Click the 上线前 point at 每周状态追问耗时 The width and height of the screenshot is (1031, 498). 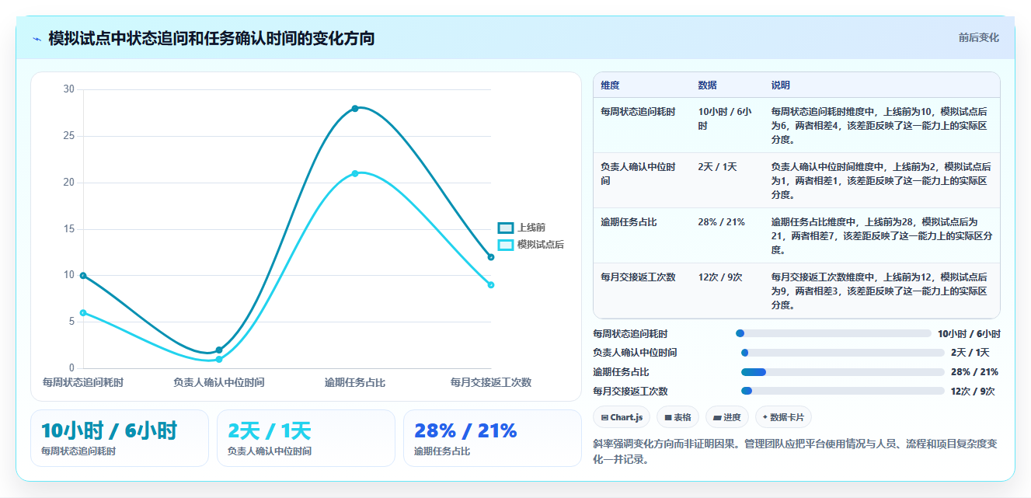[x=83, y=276]
